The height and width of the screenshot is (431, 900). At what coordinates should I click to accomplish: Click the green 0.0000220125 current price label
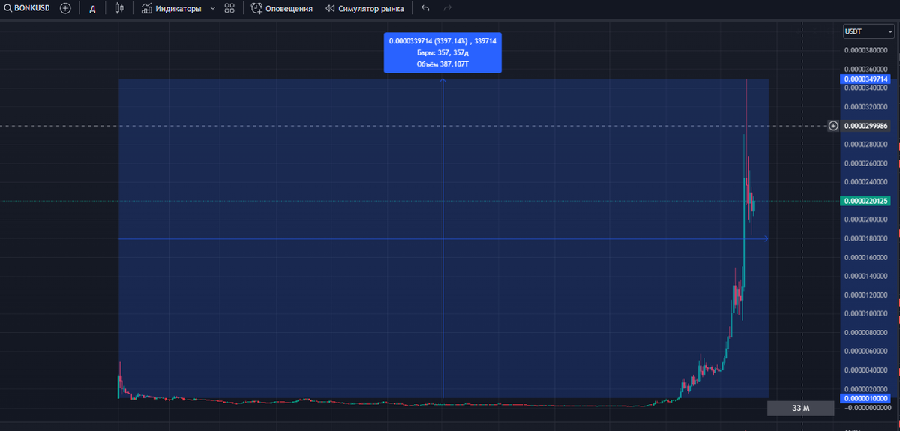[x=865, y=201]
